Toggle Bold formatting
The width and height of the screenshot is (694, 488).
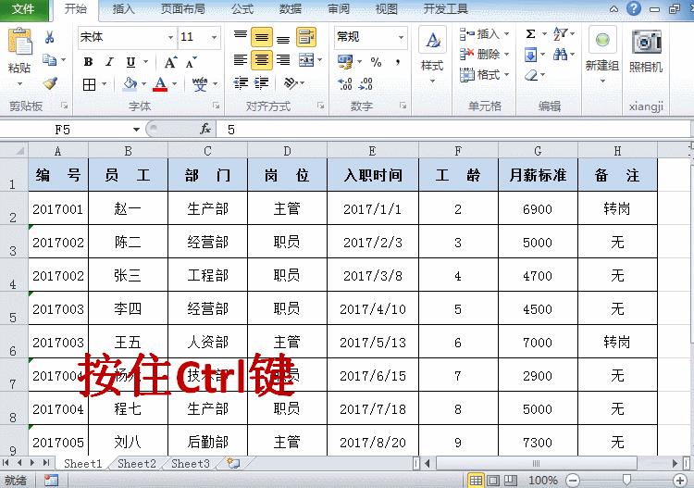click(x=88, y=62)
